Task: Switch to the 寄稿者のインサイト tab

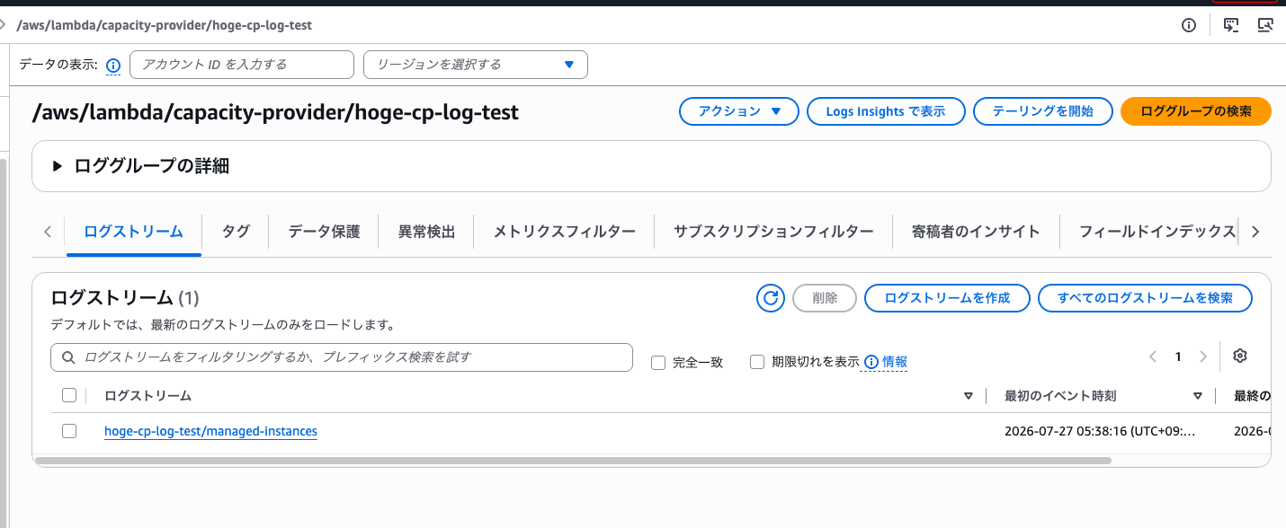Action: (976, 232)
